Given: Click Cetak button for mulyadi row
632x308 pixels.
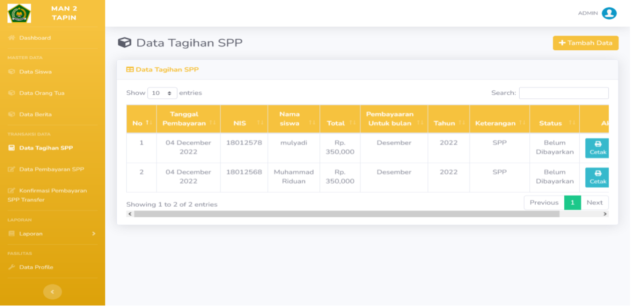Looking at the screenshot, I should pos(597,148).
